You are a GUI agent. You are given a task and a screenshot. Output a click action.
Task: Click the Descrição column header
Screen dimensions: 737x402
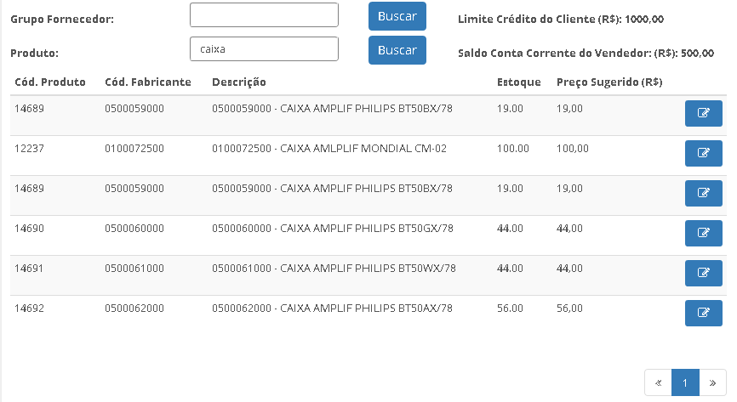(239, 82)
